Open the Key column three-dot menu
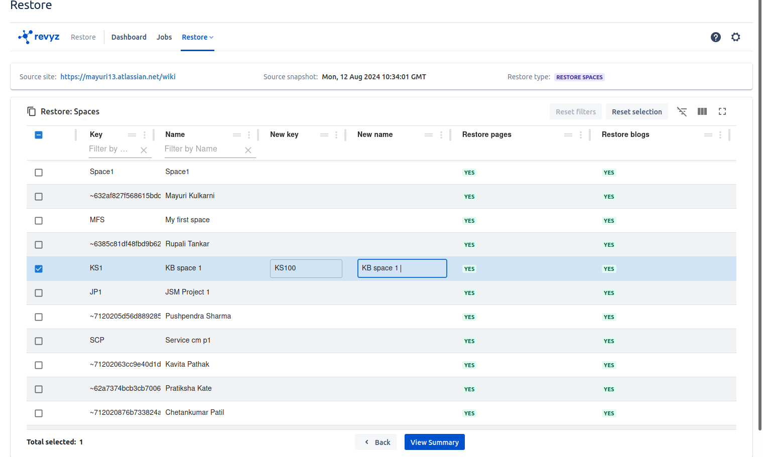The height and width of the screenshot is (457, 763). (145, 135)
